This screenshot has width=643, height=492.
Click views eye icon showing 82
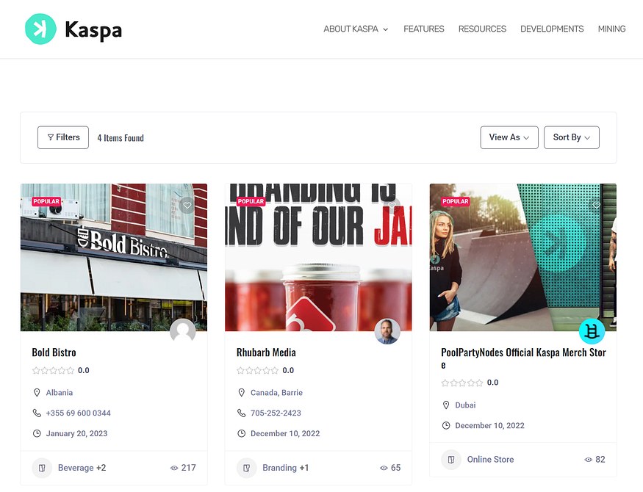pyautogui.click(x=589, y=460)
